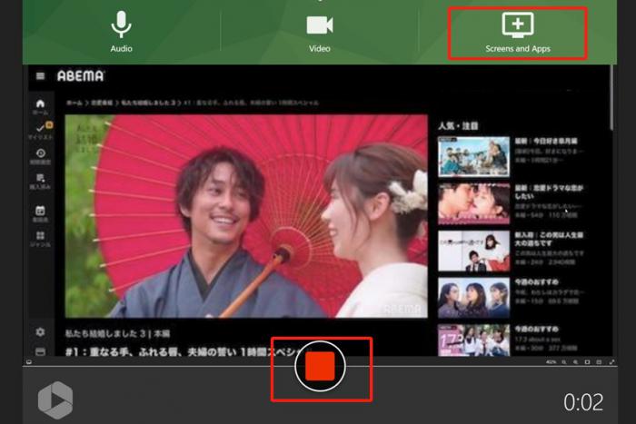Image resolution: width=636 pixels, height=424 pixels.
Task: Open the Audio microphone source
Action: point(121,32)
